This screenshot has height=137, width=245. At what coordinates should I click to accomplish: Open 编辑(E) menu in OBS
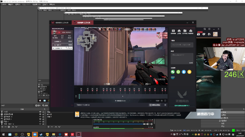(11, 4)
